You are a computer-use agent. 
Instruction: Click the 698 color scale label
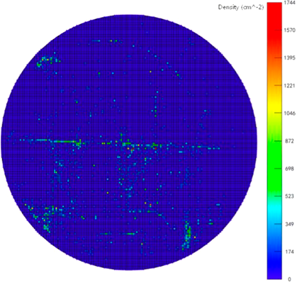[290, 169]
